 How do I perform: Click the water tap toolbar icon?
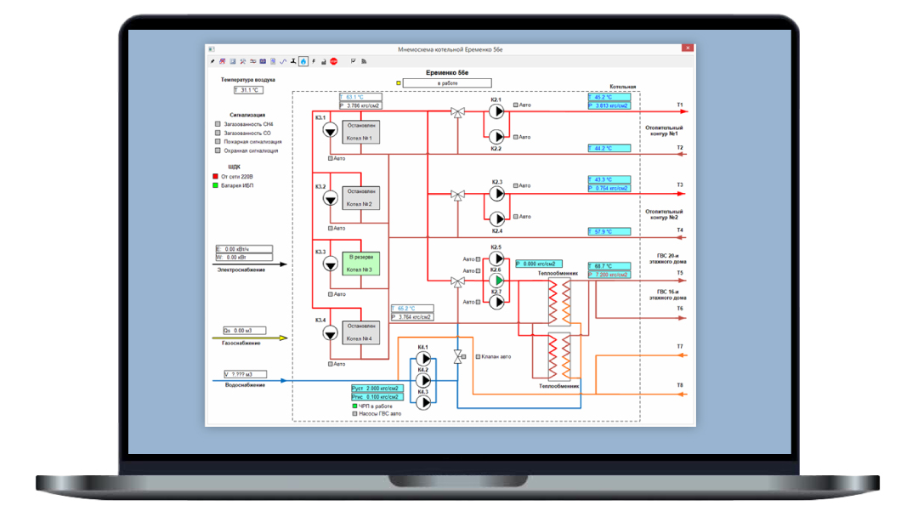[x=293, y=61]
